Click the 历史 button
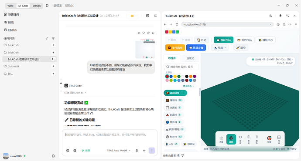Viewport: 301px width, 161px height. [x=202, y=40]
